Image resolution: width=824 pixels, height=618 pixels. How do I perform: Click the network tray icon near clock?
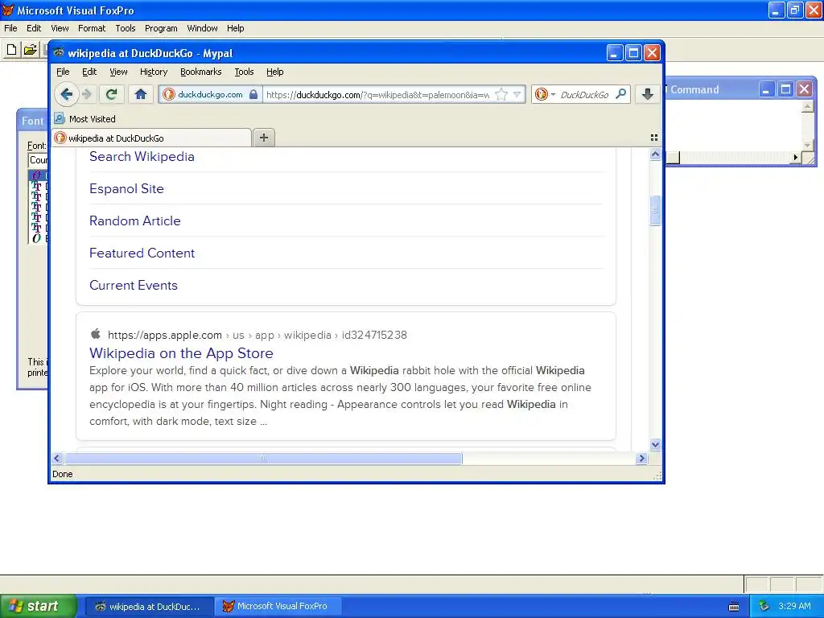764,606
